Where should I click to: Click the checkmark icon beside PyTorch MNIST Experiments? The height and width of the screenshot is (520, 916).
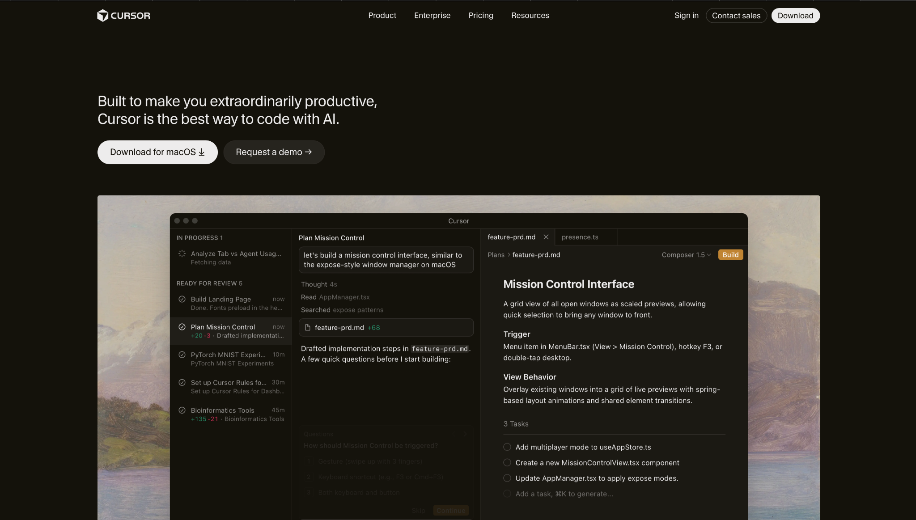[182, 355]
